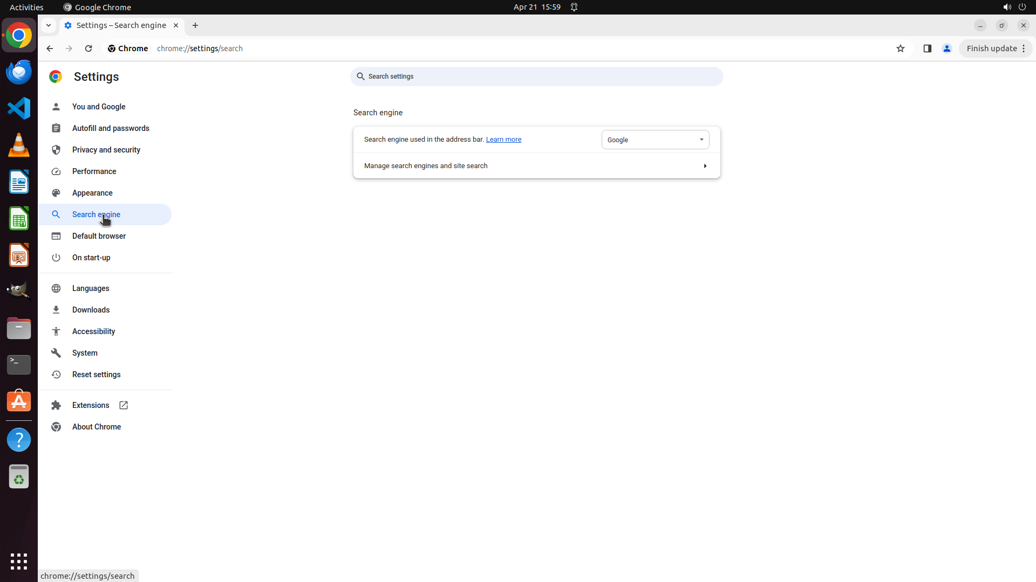Launch Thunderbird from the dock
The height and width of the screenshot is (582, 1036).
click(x=19, y=72)
